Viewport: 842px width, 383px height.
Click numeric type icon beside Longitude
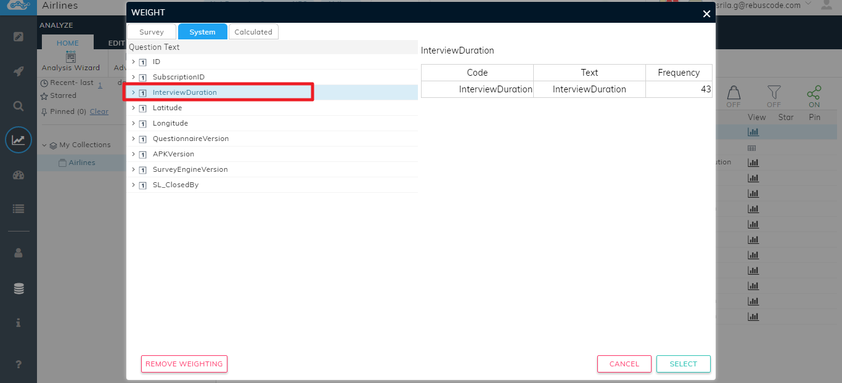point(143,124)
